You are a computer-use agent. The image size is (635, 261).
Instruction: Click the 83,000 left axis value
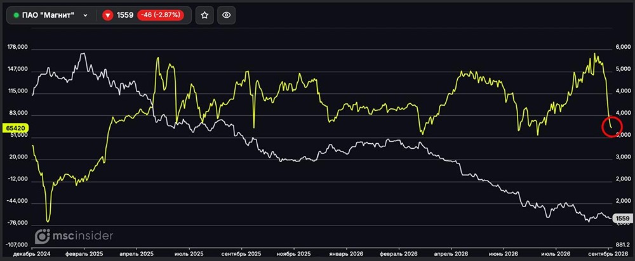point(18,113)
